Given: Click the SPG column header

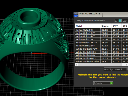Looking at the screenshot, I should click(x=125, y=26).
